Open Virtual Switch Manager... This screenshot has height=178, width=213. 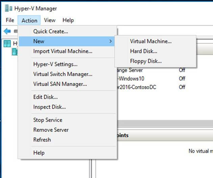click(68, 74)
